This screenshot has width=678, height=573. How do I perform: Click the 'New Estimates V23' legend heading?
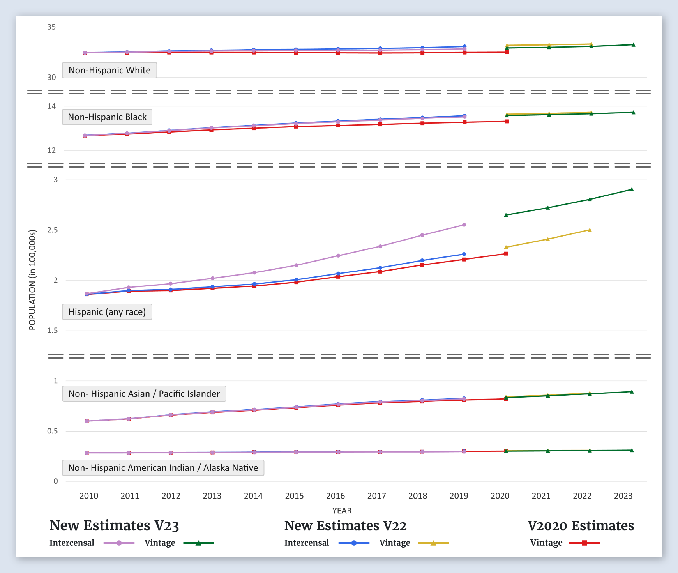pos(114,525)
